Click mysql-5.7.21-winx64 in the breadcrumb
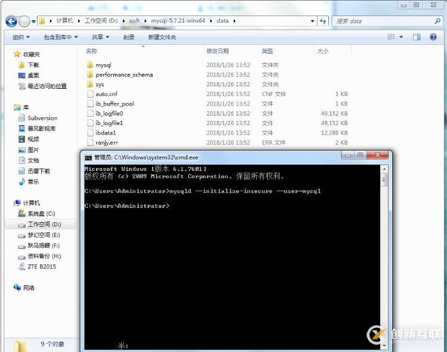The image size is (447, 352). tap(178, 21)
